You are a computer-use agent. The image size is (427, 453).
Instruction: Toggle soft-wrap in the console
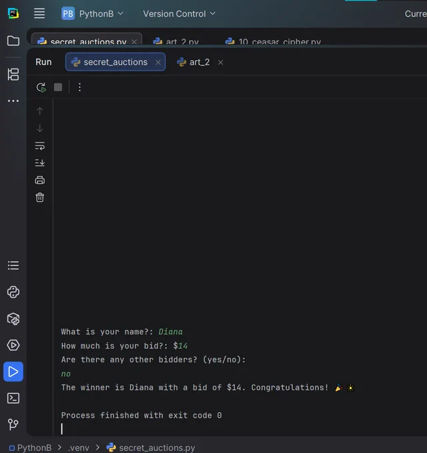40,146
